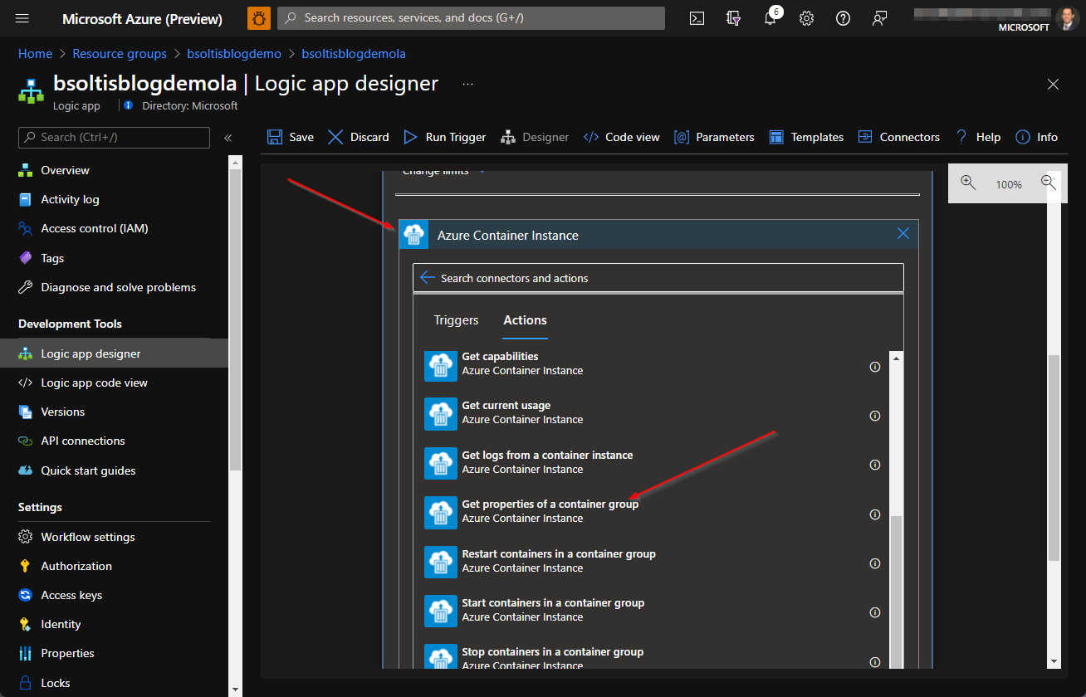The image size is (1086, 697).
Task: Open Logic app code view in sidebar
Action: pyautogui.click(x=94, y=383)
